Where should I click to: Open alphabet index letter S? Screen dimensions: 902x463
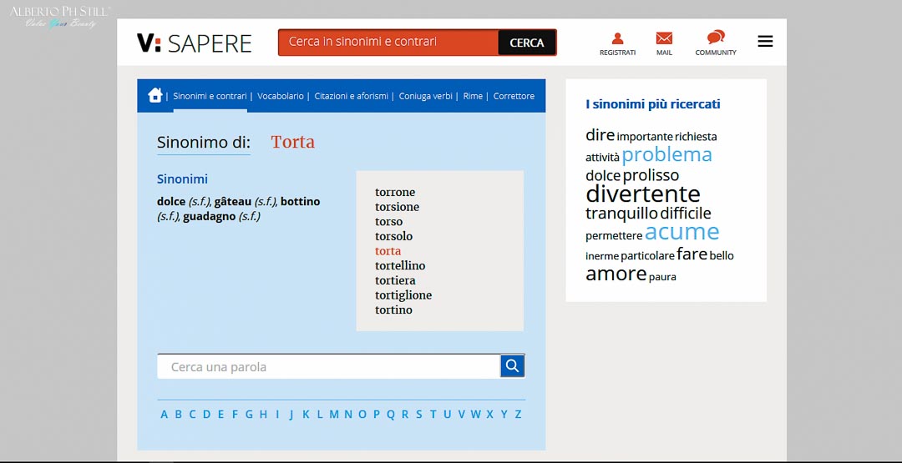click(x=418, y=414)
